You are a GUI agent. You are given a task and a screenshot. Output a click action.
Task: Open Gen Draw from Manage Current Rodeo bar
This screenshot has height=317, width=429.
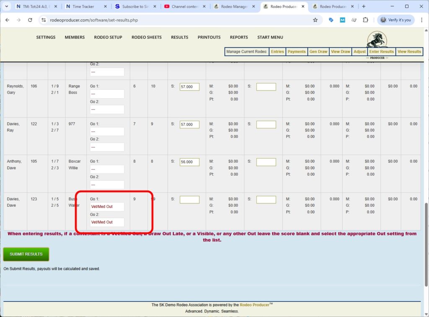coord(318,52)
